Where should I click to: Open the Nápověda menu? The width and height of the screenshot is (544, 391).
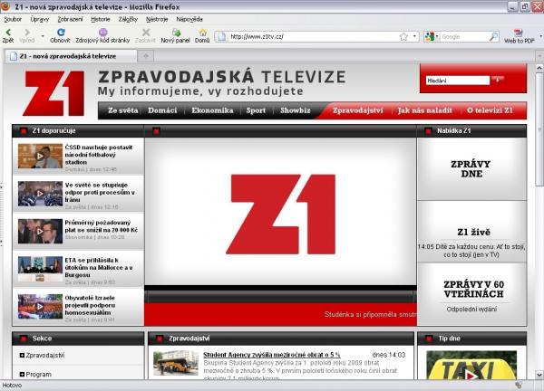(189, 19)
